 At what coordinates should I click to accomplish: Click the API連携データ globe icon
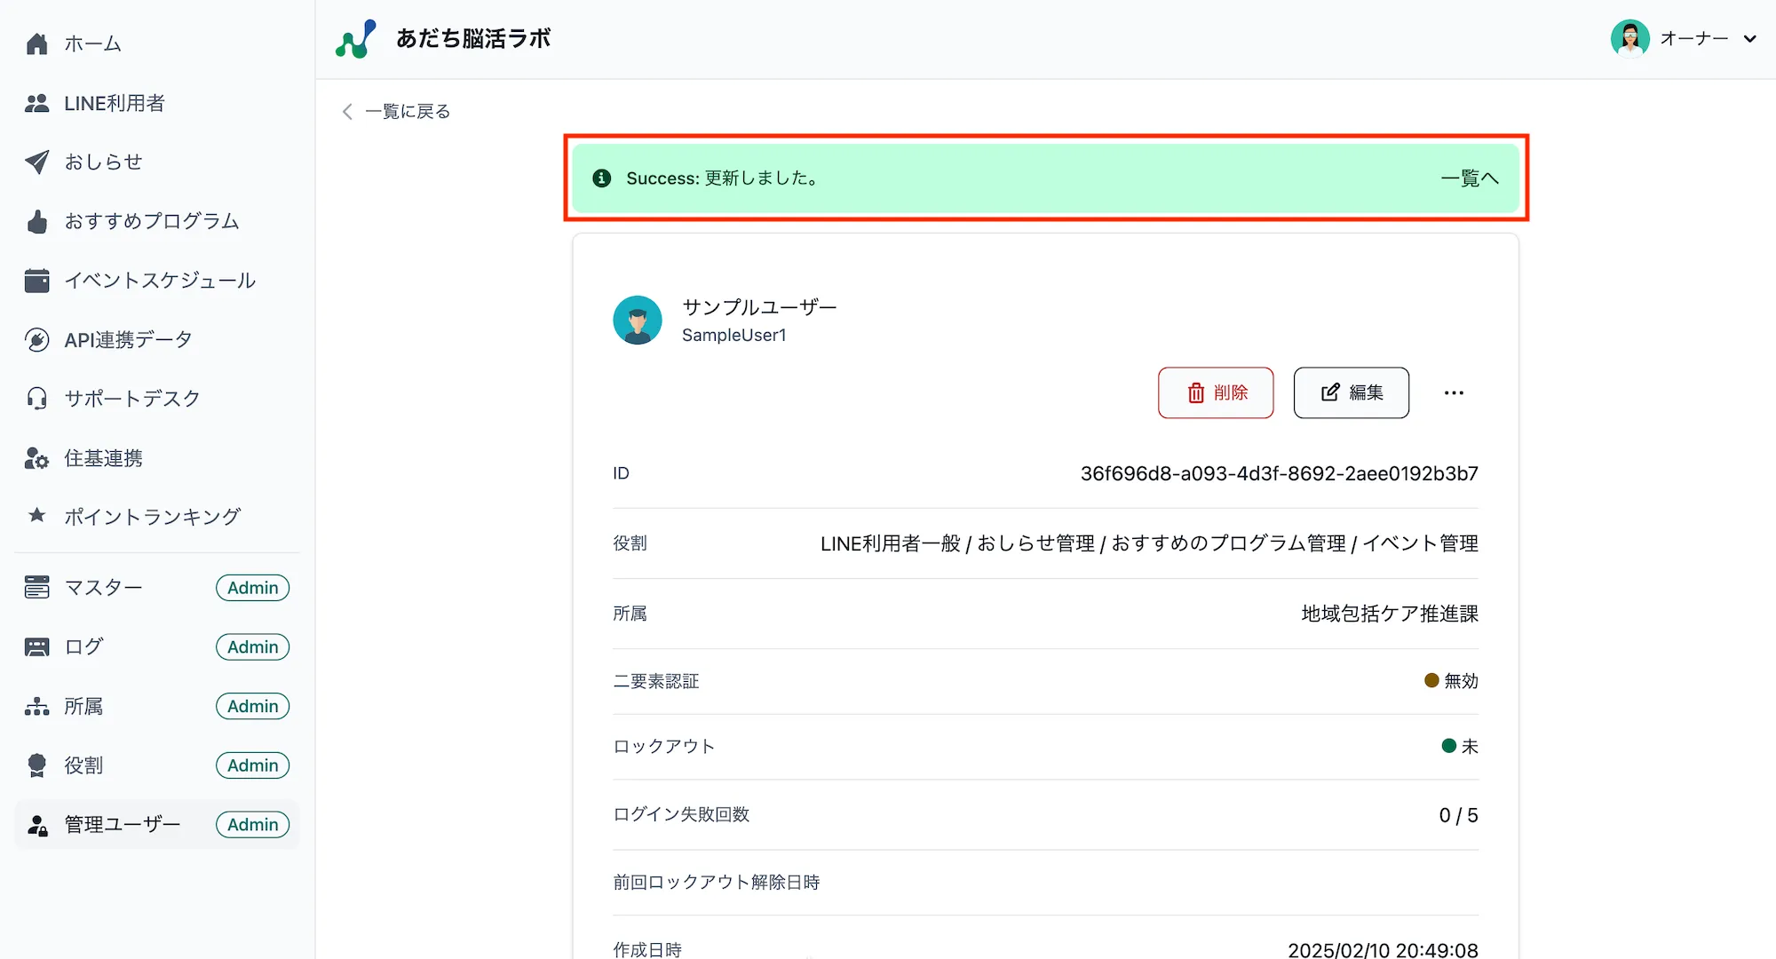point(36,339)
